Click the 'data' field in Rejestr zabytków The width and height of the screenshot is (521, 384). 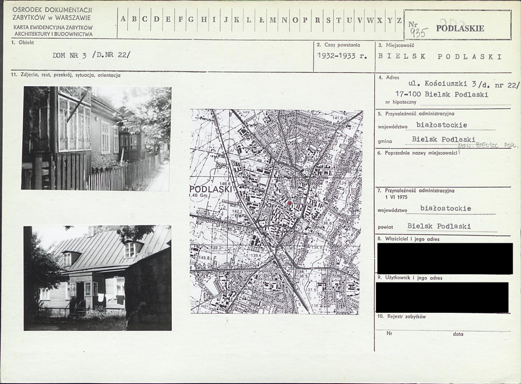(458, 334)
